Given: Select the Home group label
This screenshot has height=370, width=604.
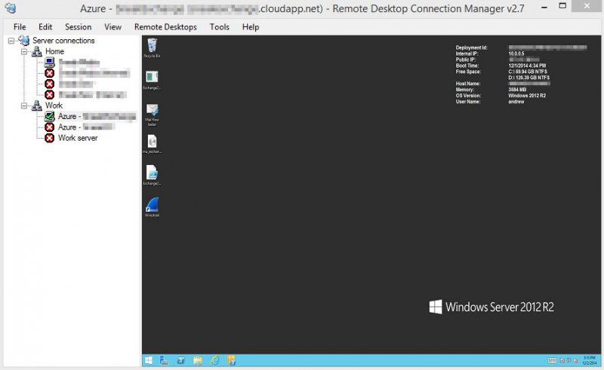Looking at the screenshot, I should click(54, 51).
